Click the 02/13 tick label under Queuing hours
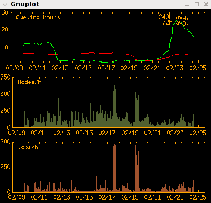The image size is (211, 203). pos(60,68)
